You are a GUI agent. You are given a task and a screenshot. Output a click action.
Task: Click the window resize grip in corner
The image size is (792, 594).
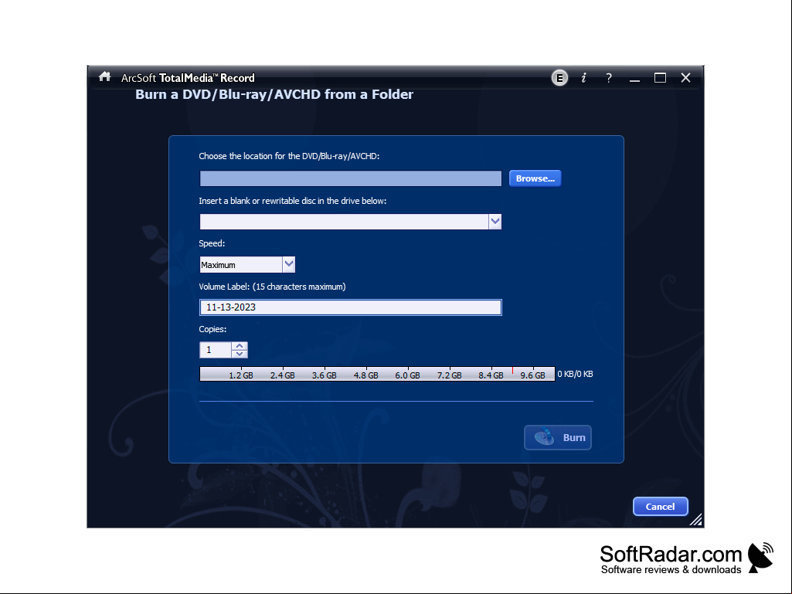point(696,520)
